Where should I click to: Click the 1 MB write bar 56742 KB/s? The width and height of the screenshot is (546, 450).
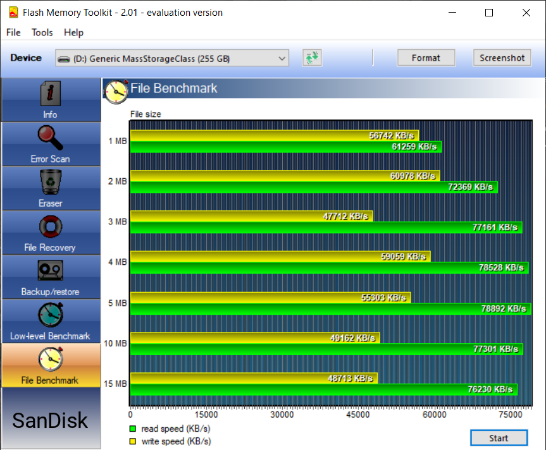pyautogui.click(x=275, y=136)
